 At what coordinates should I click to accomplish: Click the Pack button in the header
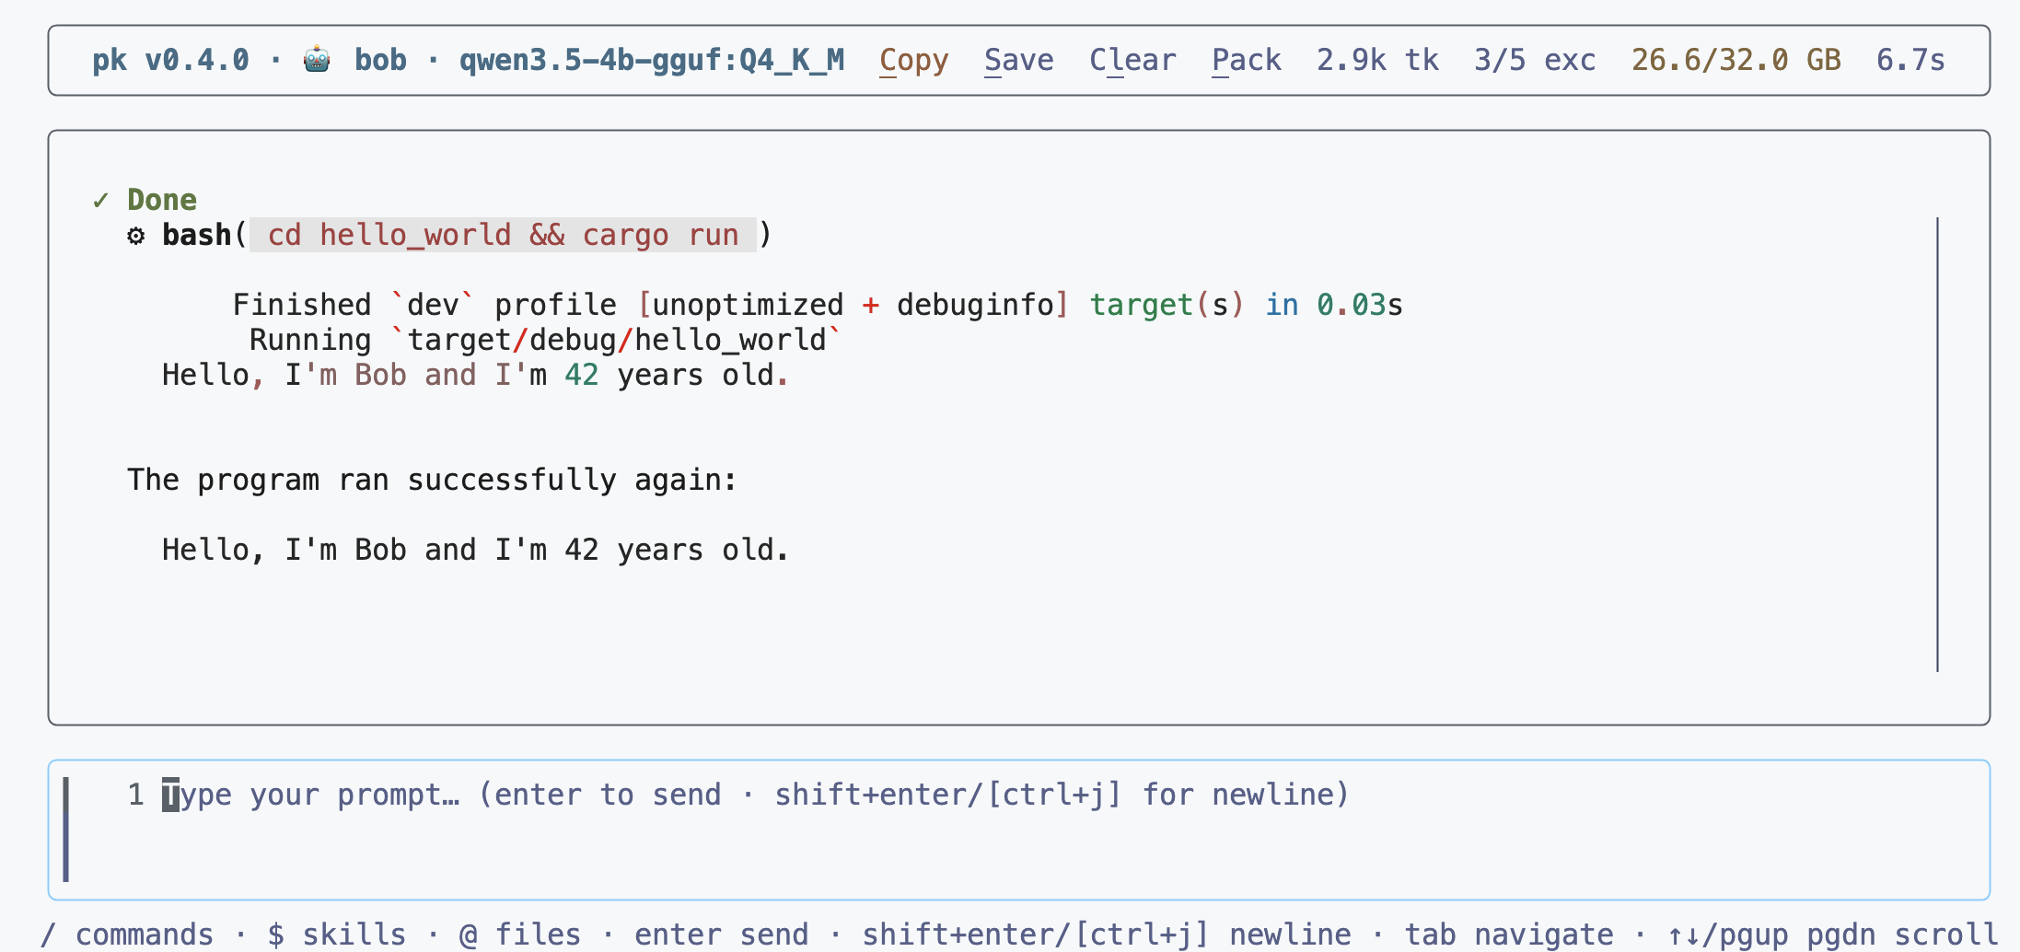click(x=1246, y=60)
